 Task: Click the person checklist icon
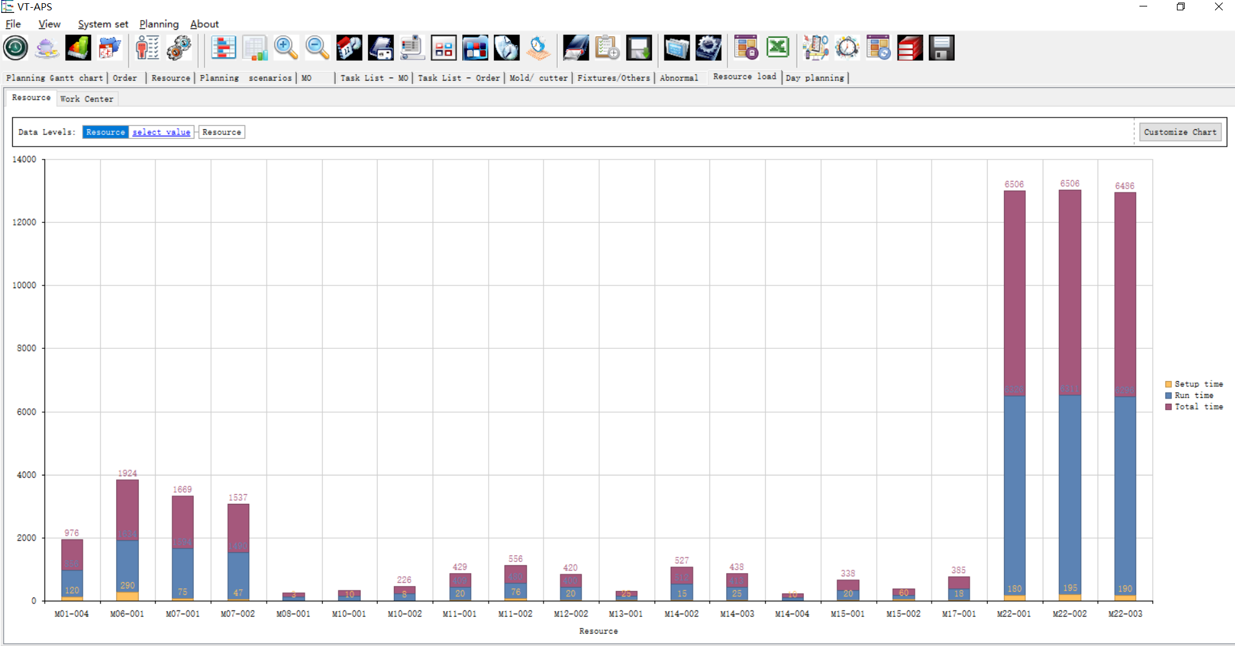tap(147, 48)
